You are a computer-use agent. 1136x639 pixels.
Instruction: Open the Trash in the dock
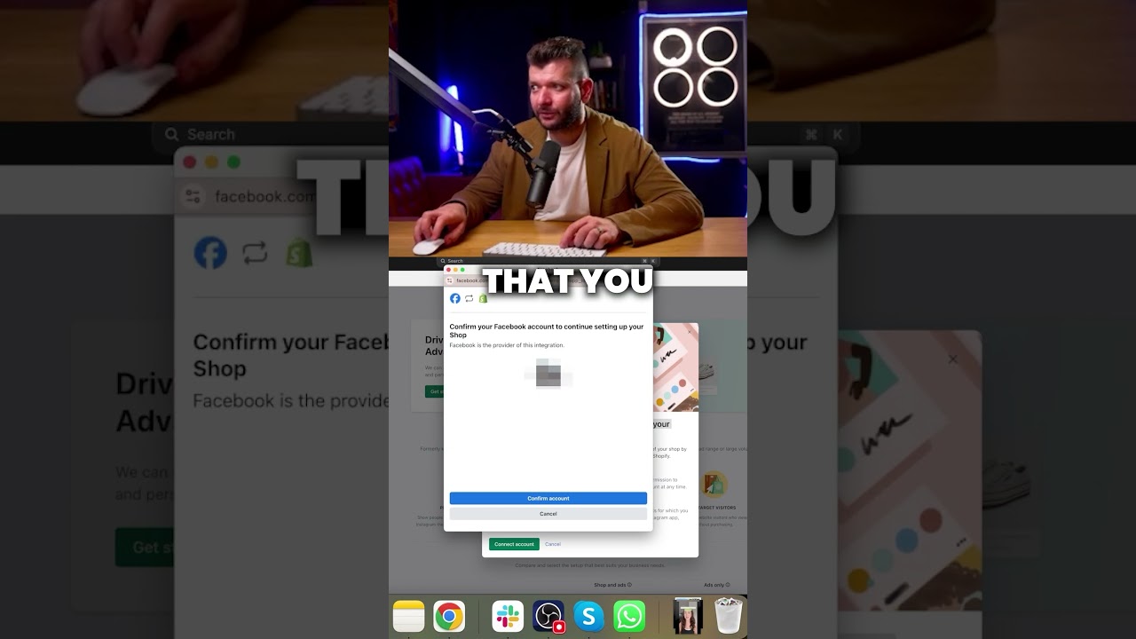(729, 616)
